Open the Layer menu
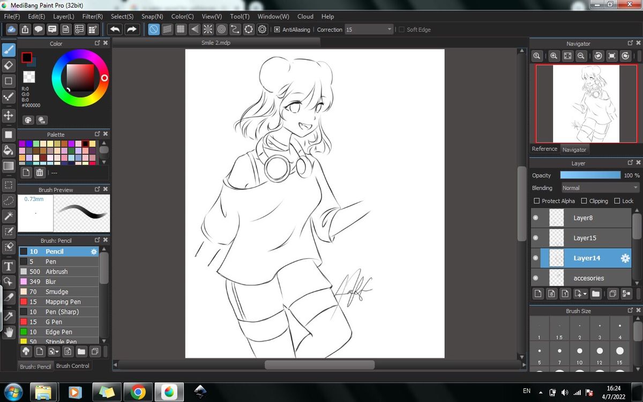Image resolution: width=643 pixels, height=402 pixels. pyautogui.click(x=63, y=17)
